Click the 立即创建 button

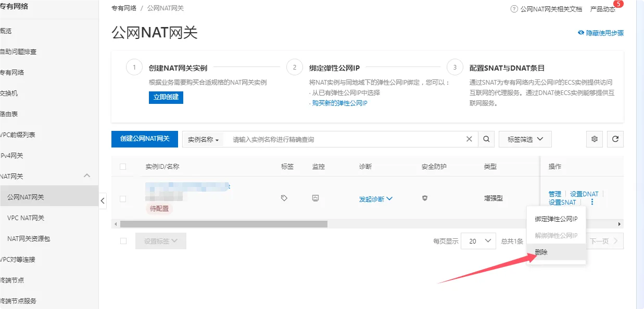166,97
